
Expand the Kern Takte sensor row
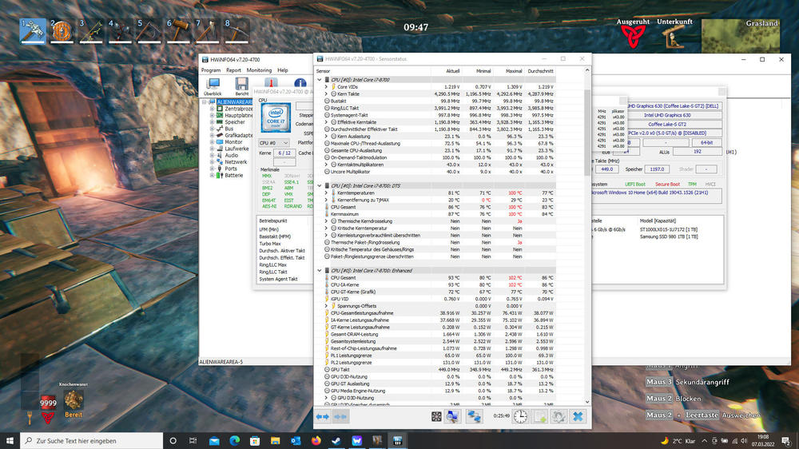tap(326, 94)
